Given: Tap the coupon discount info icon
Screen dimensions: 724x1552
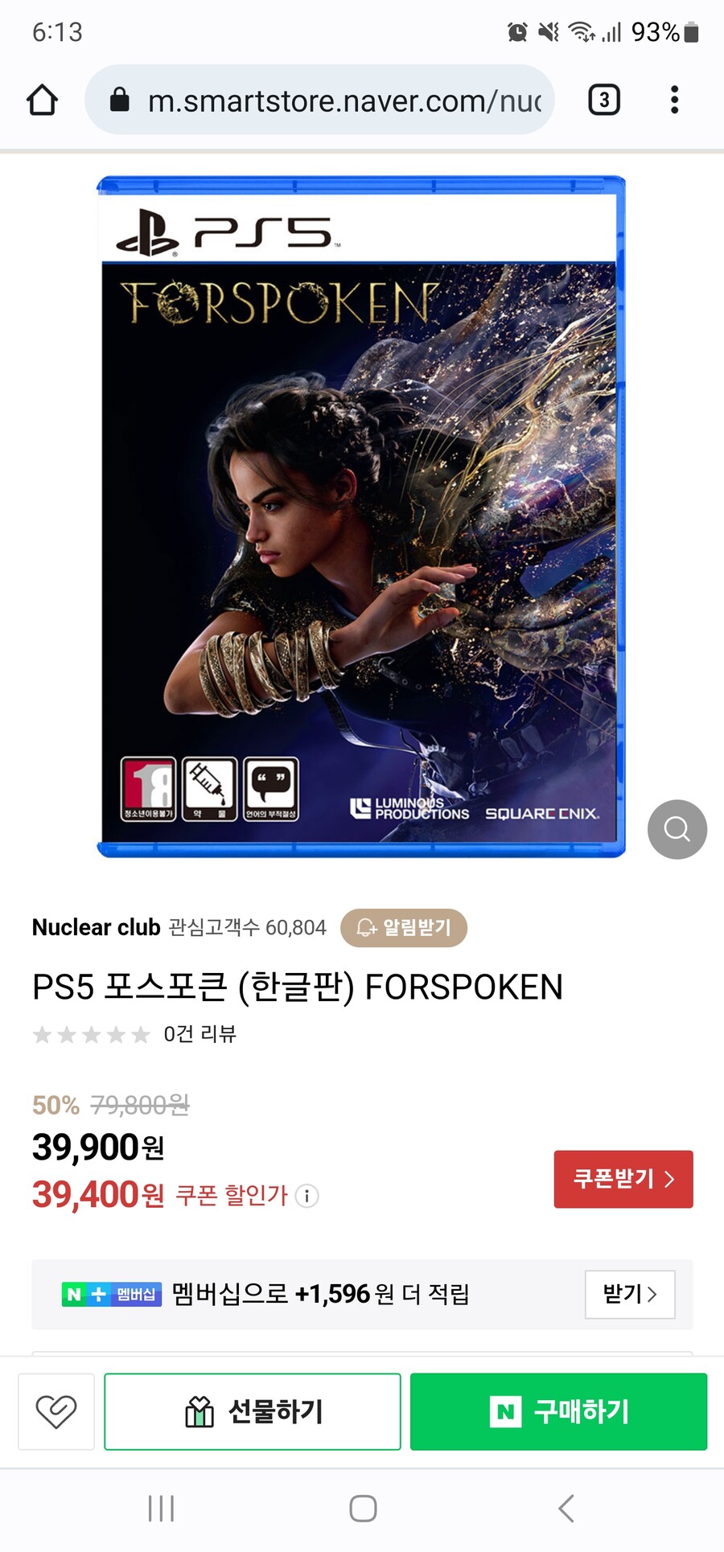Looking at the screenshot, I should 306,1196.
